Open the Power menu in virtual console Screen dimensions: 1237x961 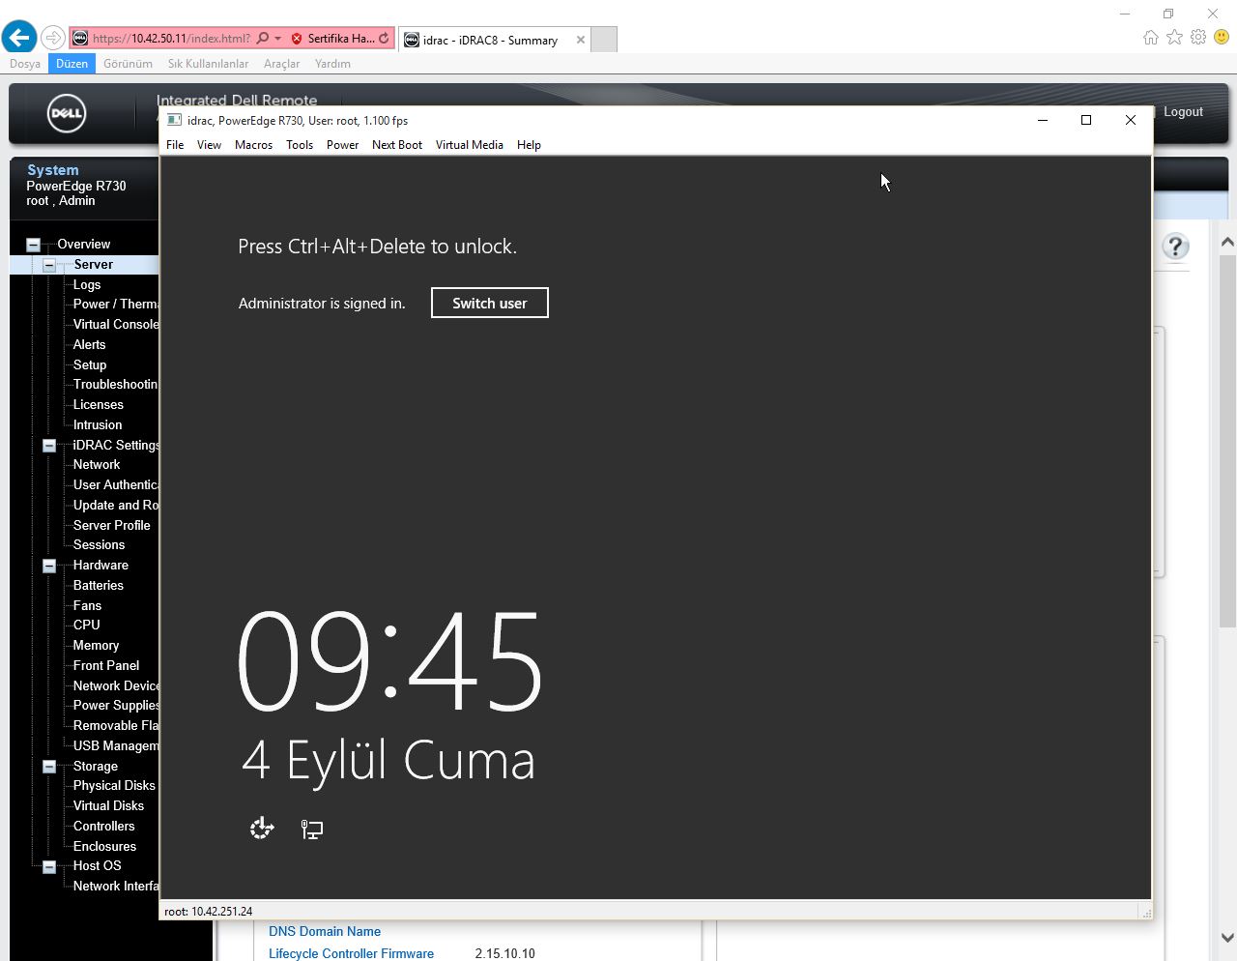tap(342, 145)
